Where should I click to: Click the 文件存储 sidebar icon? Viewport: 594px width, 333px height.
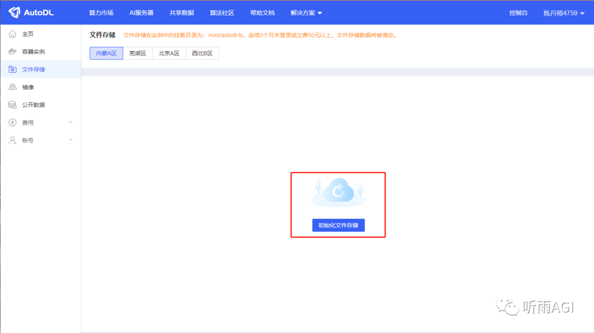click(12, 69)
